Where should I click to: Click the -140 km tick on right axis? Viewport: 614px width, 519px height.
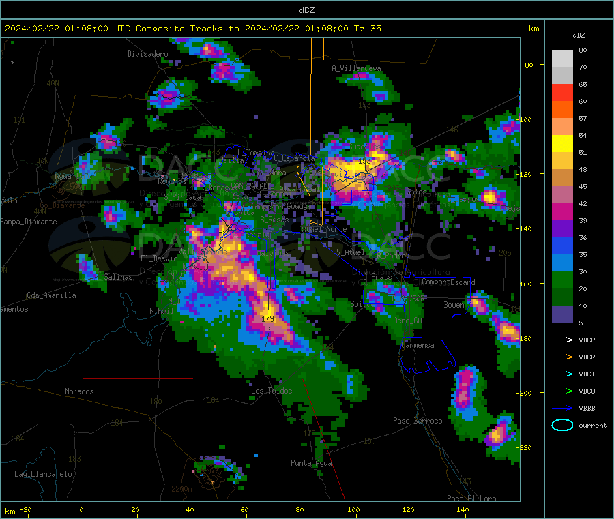[525, 228]
